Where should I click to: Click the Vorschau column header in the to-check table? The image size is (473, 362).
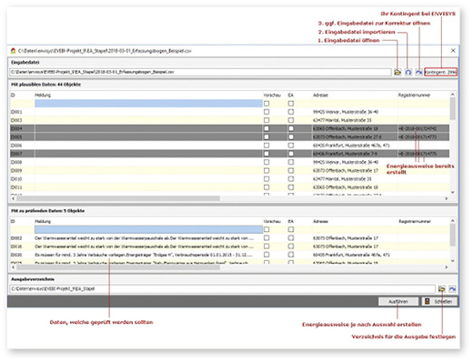pos(272,221)
